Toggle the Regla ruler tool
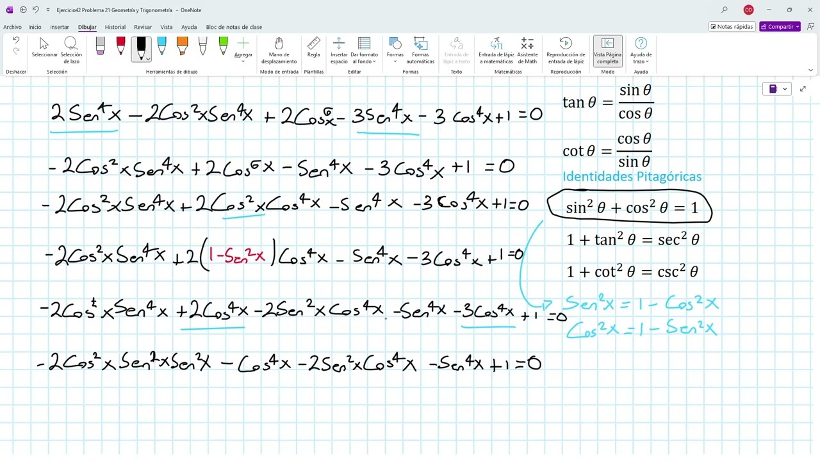The width and height of the screenshot is (820, 461). click(x=313, y=47)
